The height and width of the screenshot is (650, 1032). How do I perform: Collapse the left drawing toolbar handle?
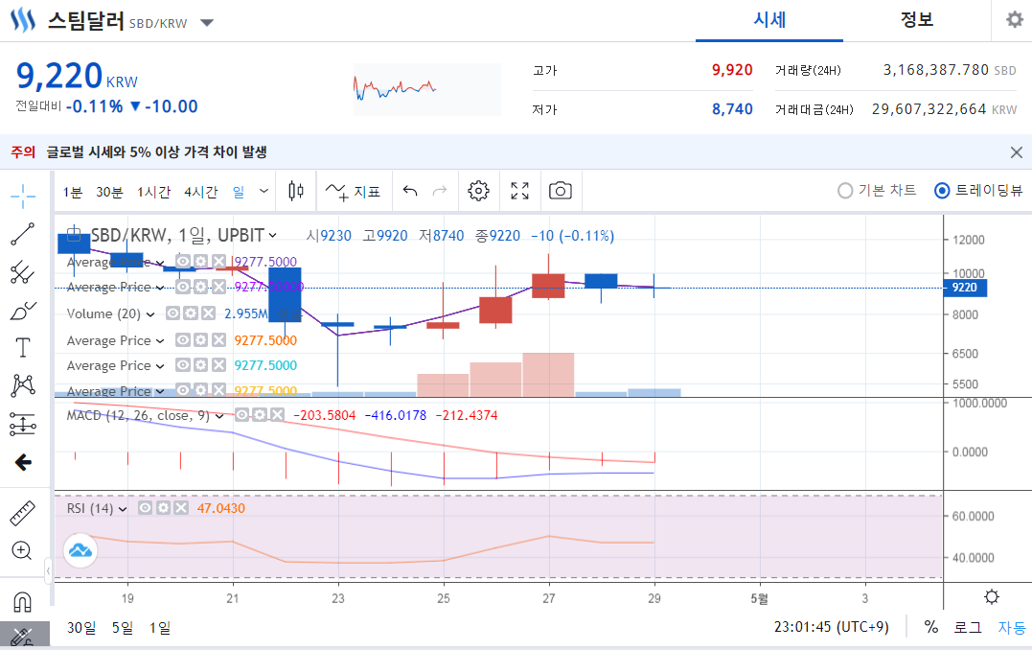click(x=48, y=570)
